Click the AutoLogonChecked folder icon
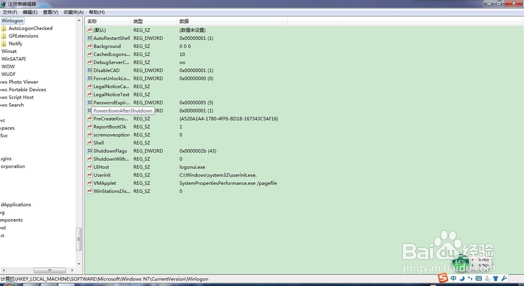 click(x=4, y=28)
